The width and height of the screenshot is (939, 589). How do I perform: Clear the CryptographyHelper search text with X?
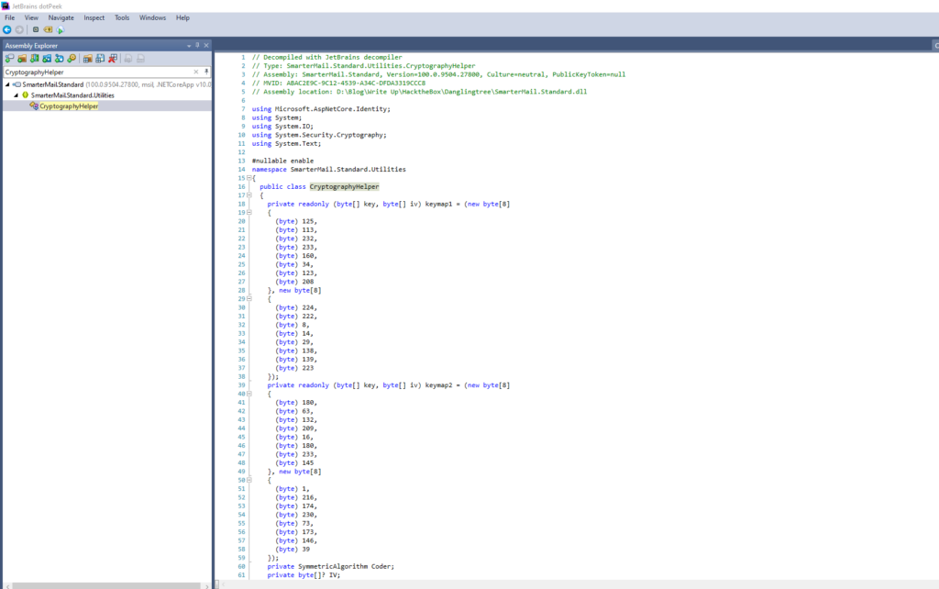(196, 72)
